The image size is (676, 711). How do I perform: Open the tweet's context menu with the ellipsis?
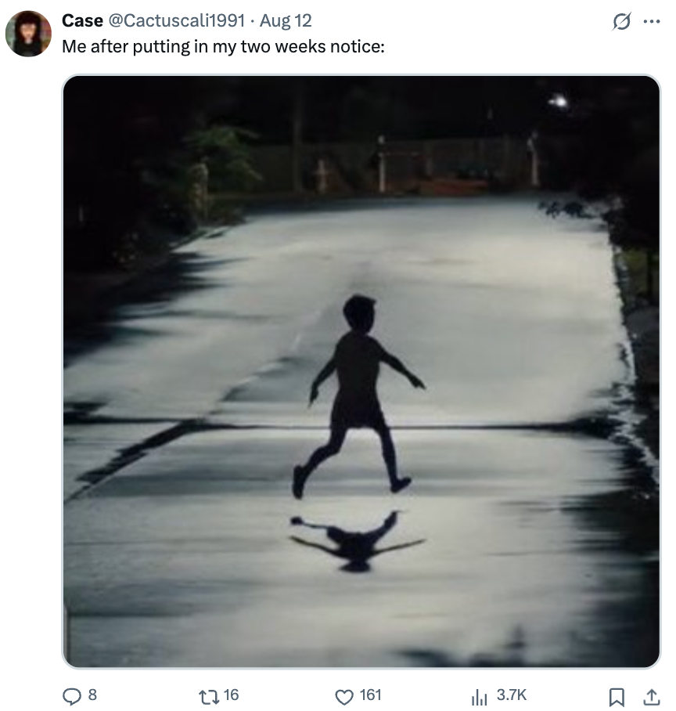pos(654,20)
